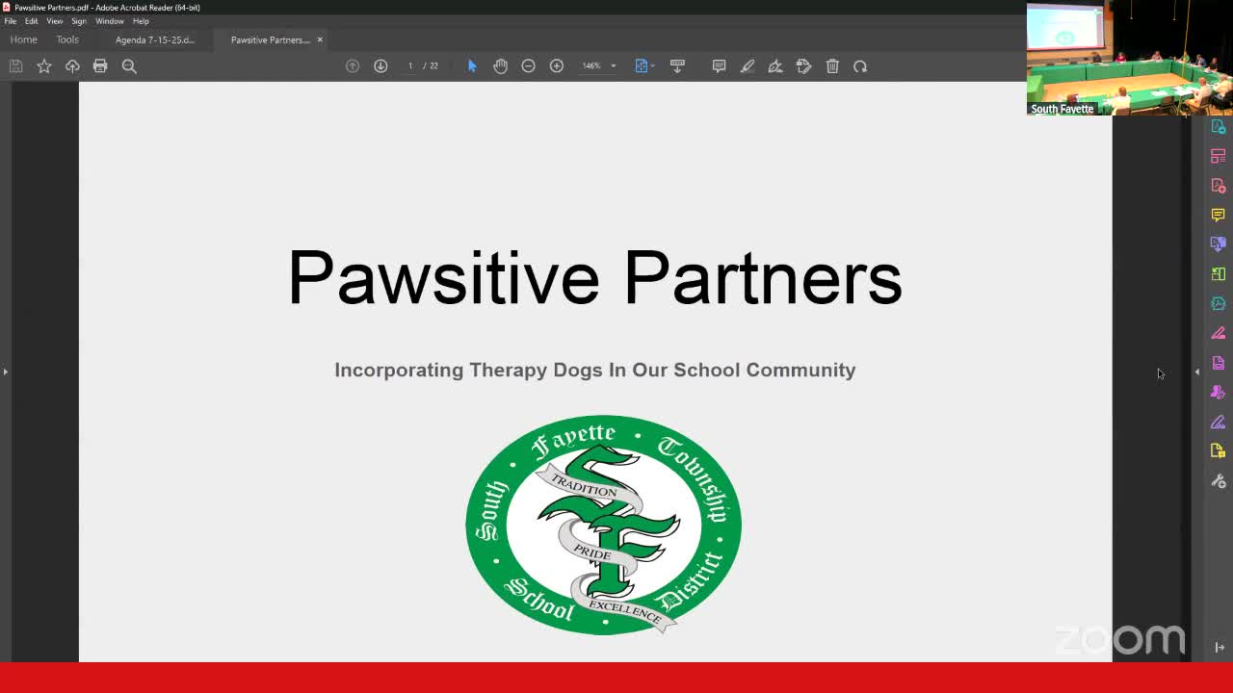Image resolution: width=1233 pixels, height=693 pixels.
Task: Click the teal hexagon PDF icon in right pane
Action: [x=1218, y=303]
